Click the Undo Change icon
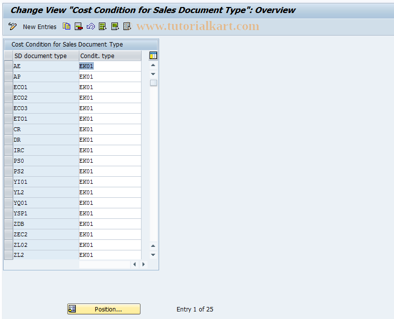 pos(91,27)
